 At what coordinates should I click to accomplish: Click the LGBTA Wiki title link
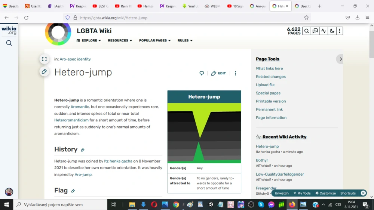94,31
